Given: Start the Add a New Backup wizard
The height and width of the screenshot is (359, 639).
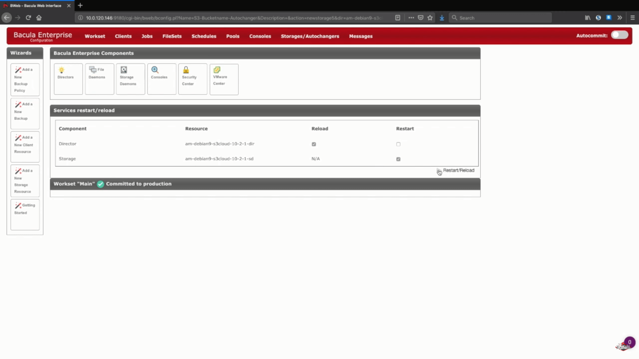Looking at the screenshot, I should click(x=25, y=114).
